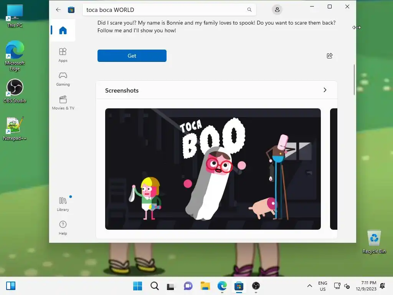This screenshot has height=295, width=393.
Task: Open File Explorer from taskbar
Action: tap(205, 286)
